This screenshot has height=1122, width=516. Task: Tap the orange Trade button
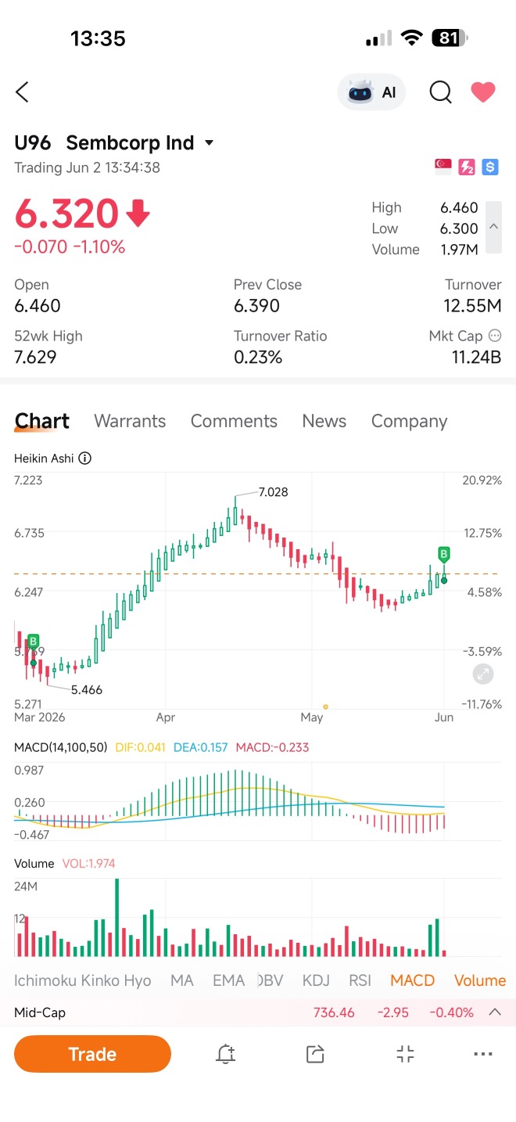(x=92, y=1054)
